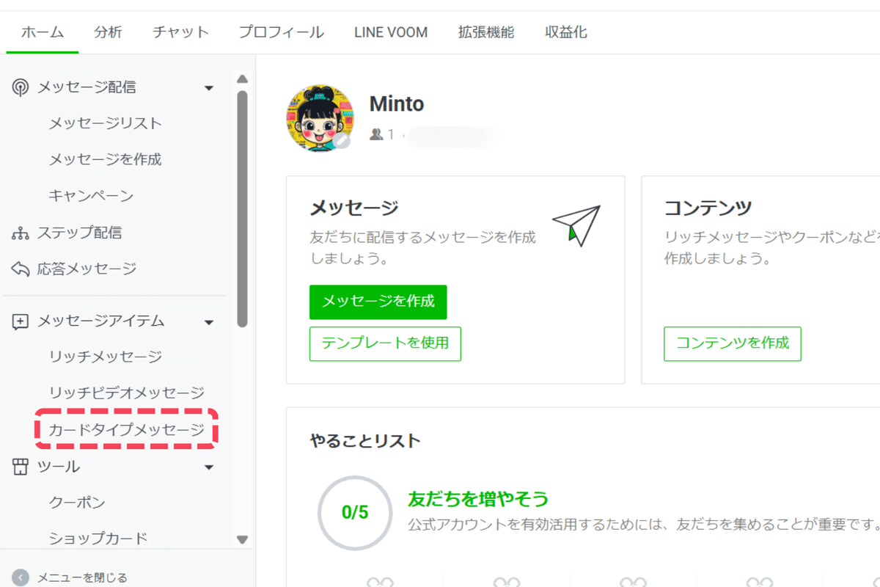Collapse the メッセージ配信 section chevron

[x=209, y=87]
